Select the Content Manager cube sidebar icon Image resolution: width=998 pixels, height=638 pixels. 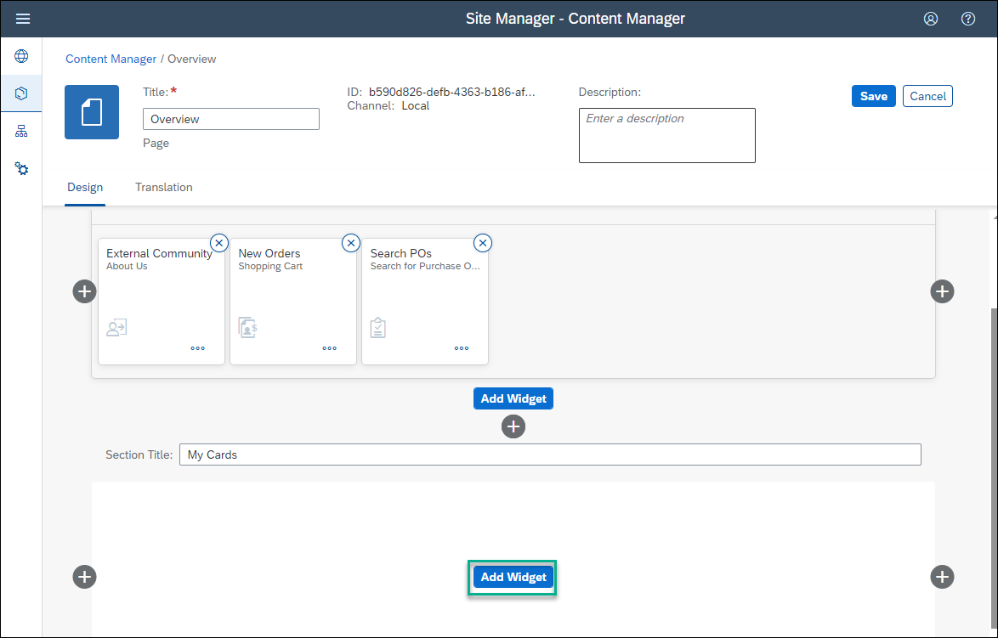(x=21, y=93)
